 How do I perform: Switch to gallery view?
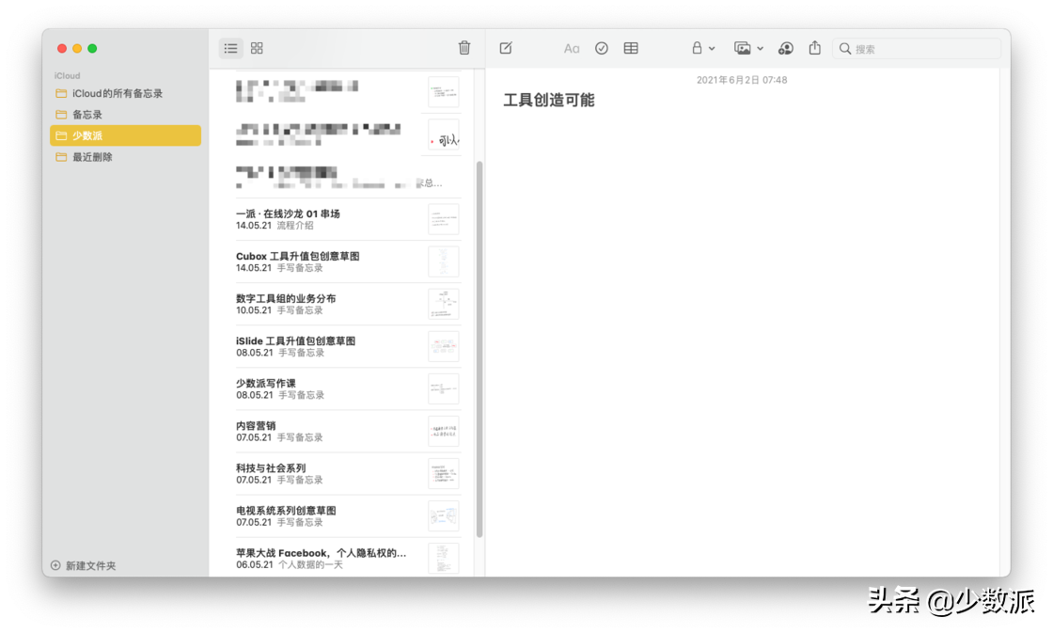256,48
